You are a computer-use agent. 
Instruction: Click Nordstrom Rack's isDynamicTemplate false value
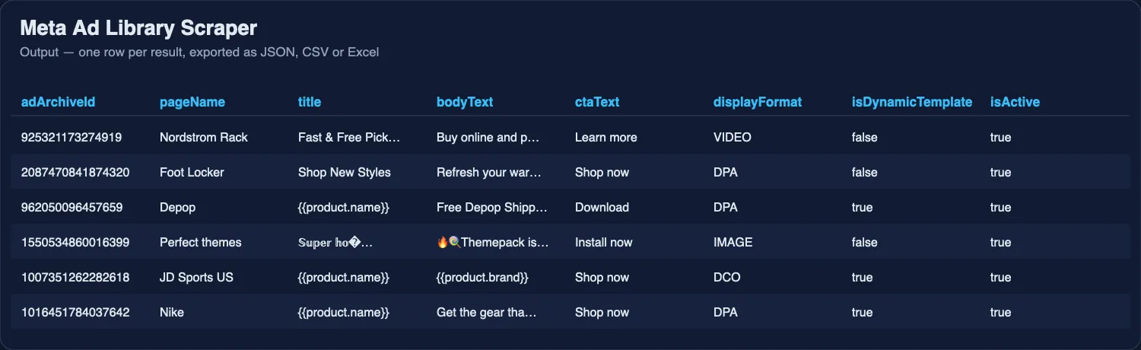[x=865, y=138]
